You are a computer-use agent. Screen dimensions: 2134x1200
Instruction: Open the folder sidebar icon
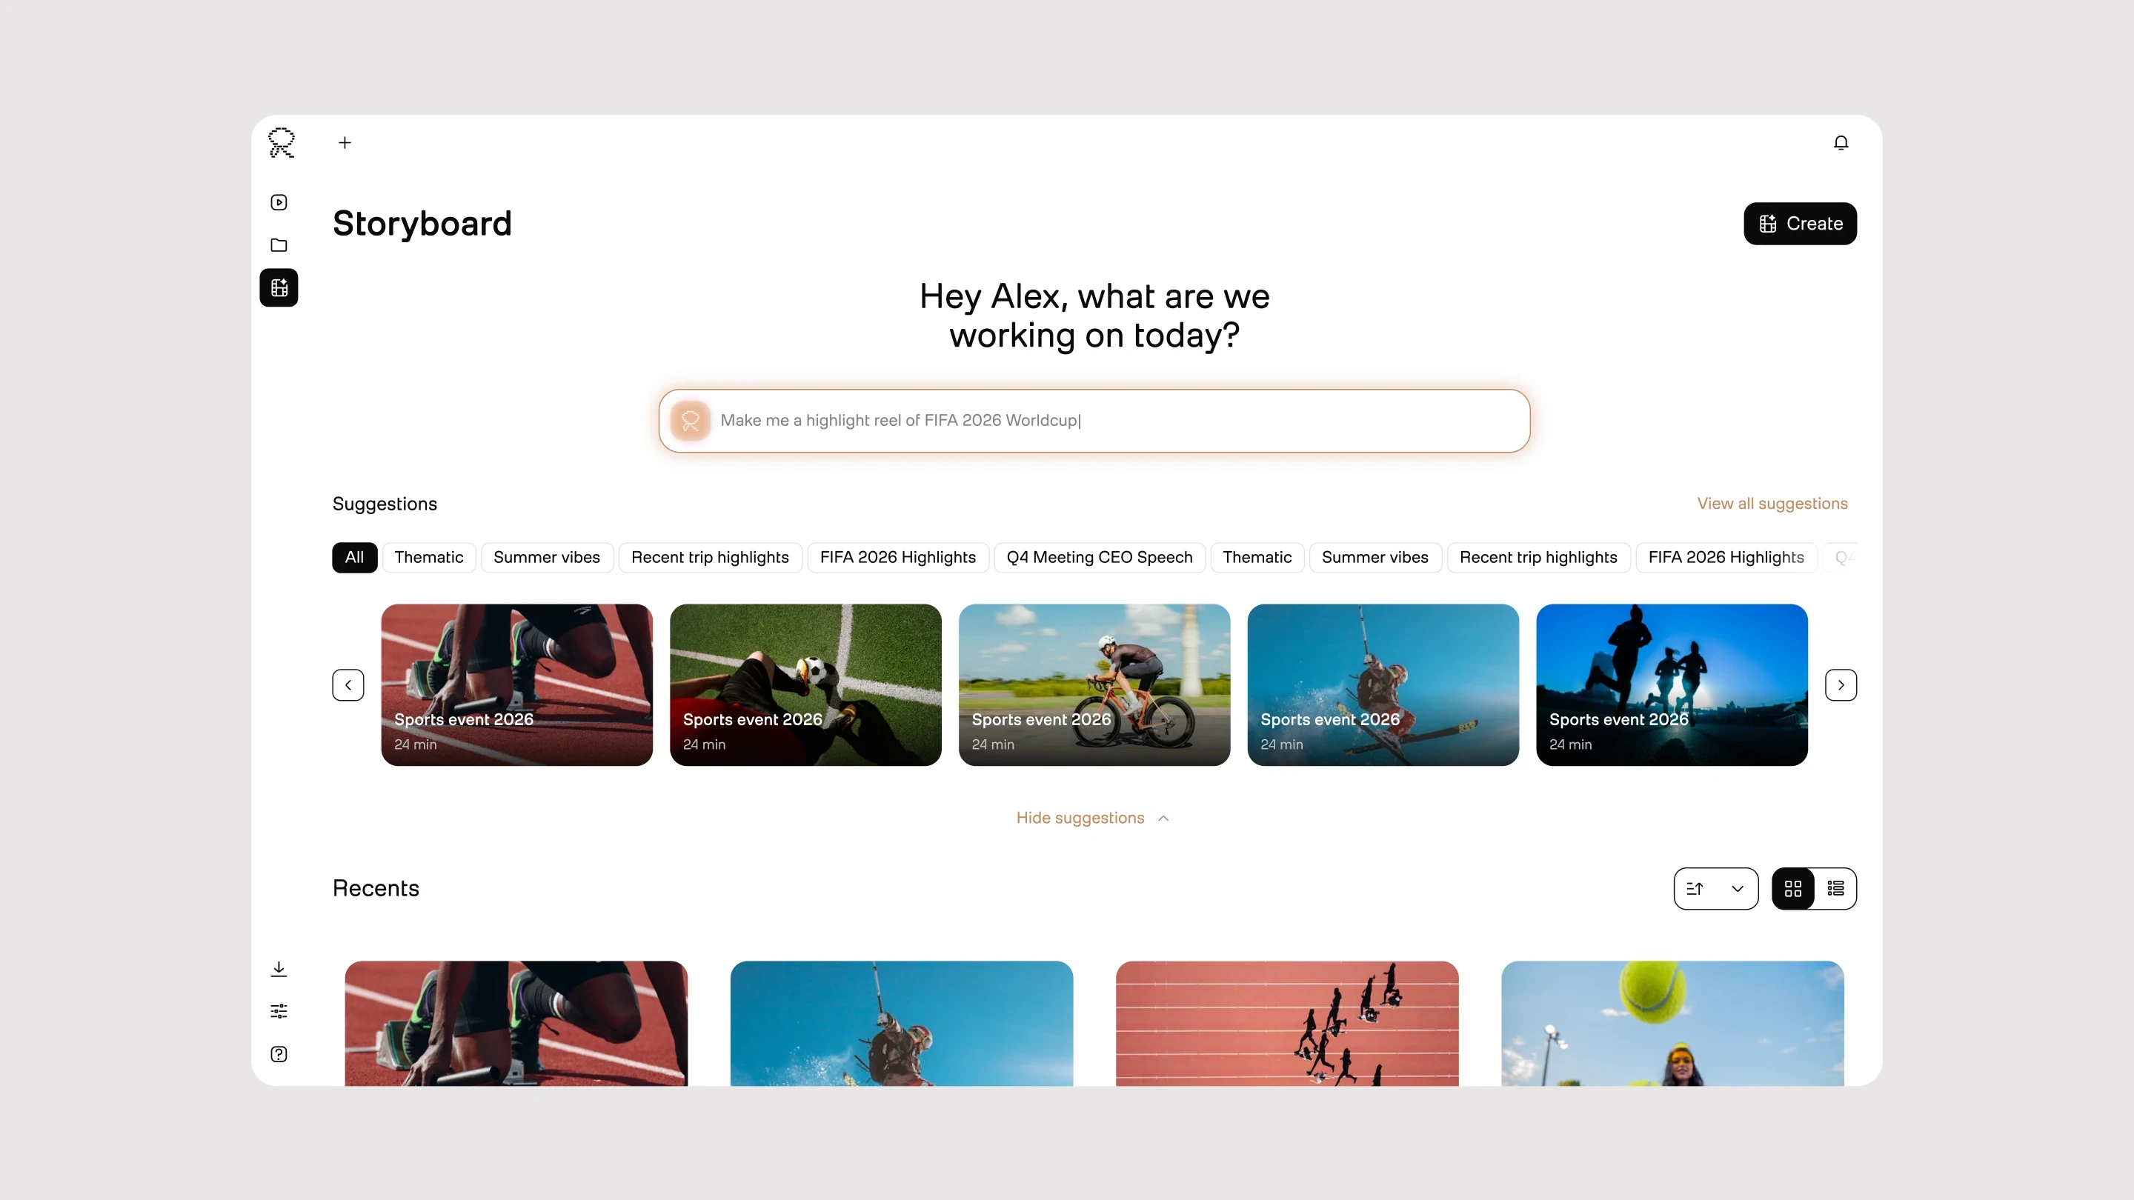(279, 245)
